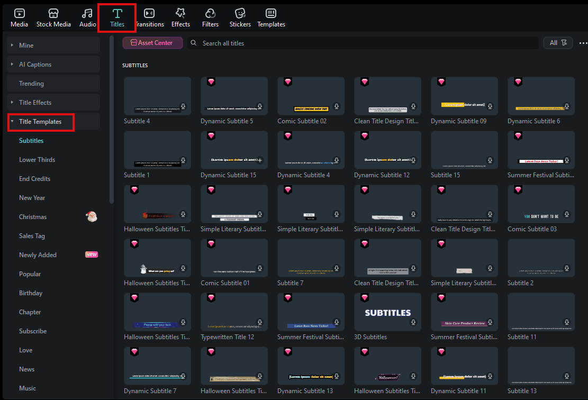The image size is (588, 400).
Task: Select the Titles tab
Action: pyautogui.click(x=117, y=18)
